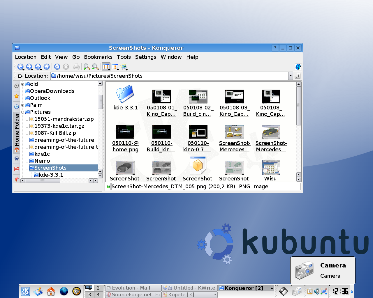The height and width of the screenshot is (298, 373).
Task: Select the OperaDownloads folder in the tree
Action: pyautogui.click(x=50, y=91)
